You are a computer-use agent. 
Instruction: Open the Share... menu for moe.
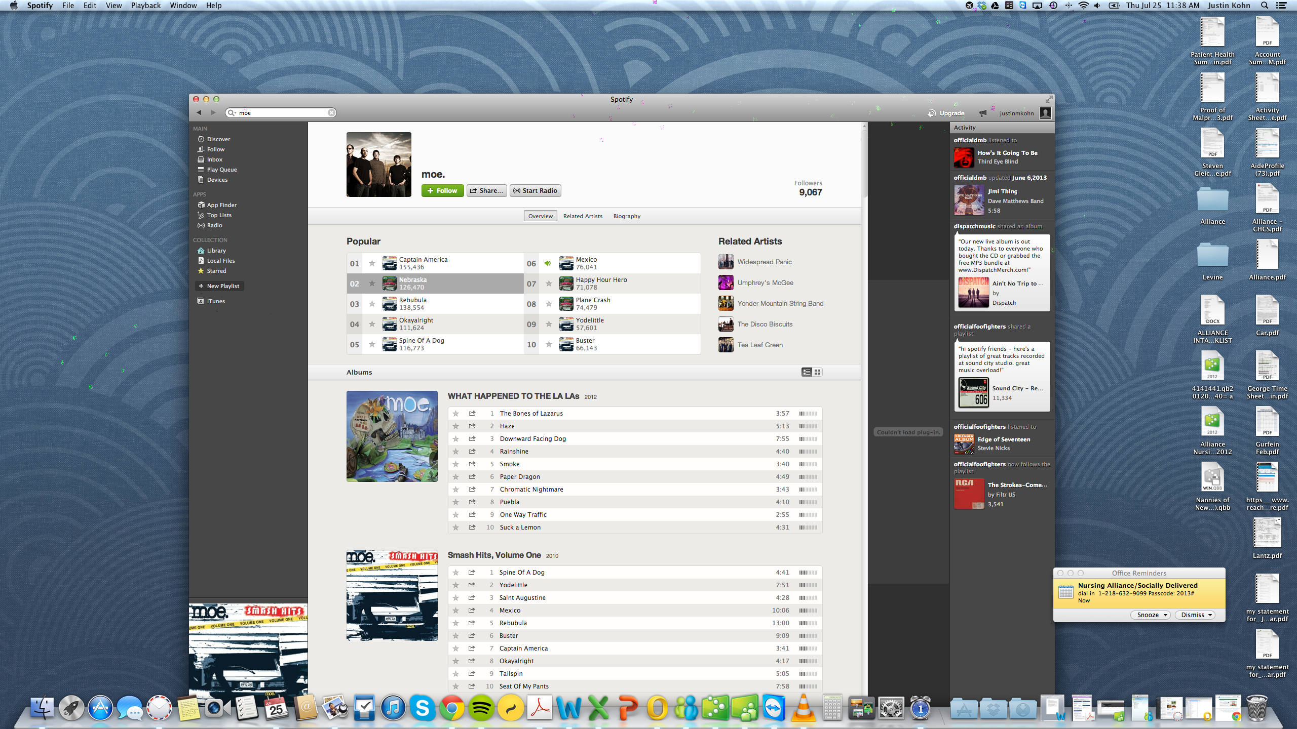(x=486, y=191)
